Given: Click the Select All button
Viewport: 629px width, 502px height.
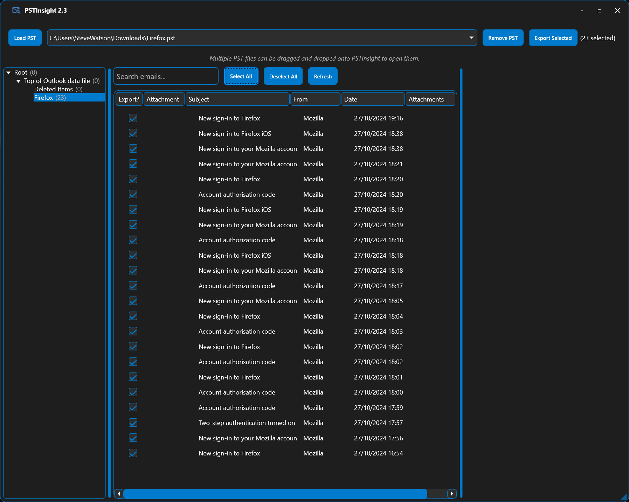Looking at the screenshot, I should [241, 76].
